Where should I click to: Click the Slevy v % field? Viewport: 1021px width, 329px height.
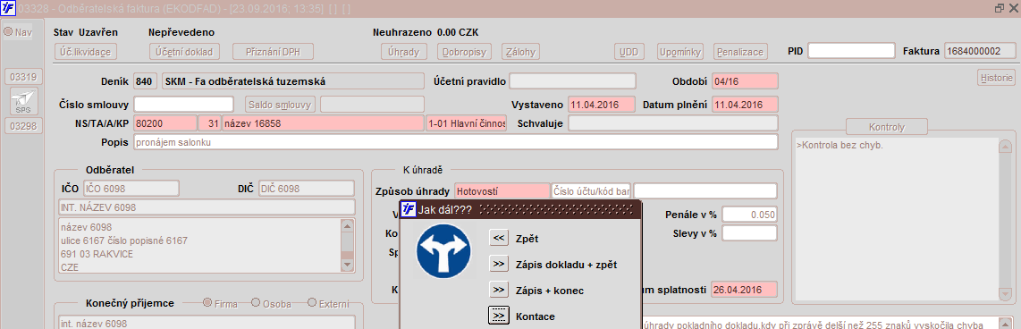(x=749, y=233)
